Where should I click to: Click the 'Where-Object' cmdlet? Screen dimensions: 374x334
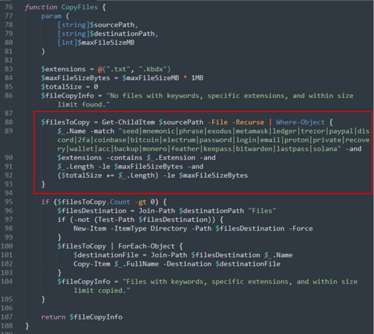pyautogui.click(x=300, y=122)
